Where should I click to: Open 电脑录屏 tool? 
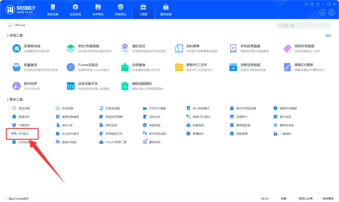[x=239, y=134]
